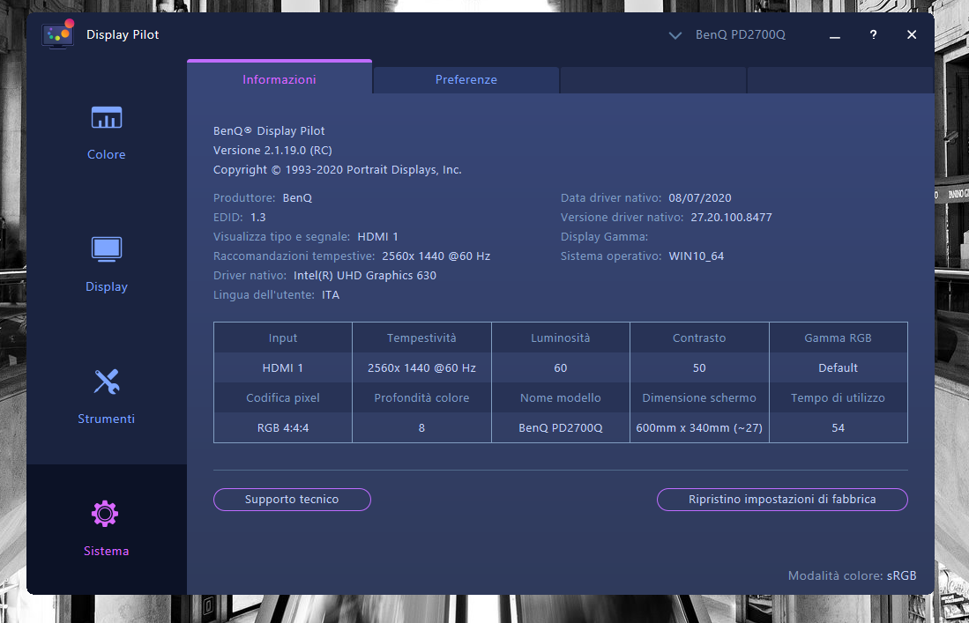
Task: Switch to the Preferenze tab
Action: [466, 79]
